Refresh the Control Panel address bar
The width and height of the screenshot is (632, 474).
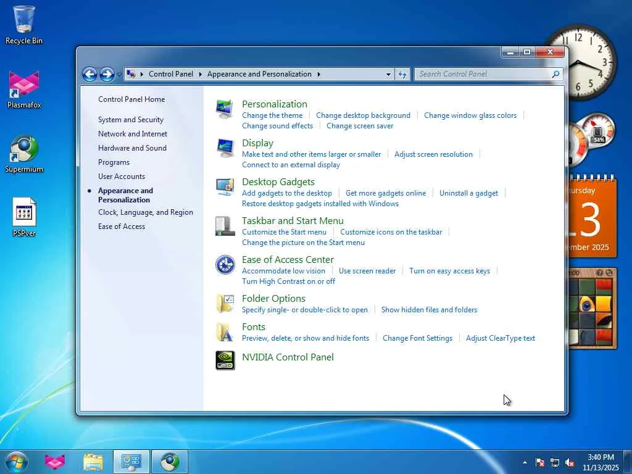click(x=402, y=74)
